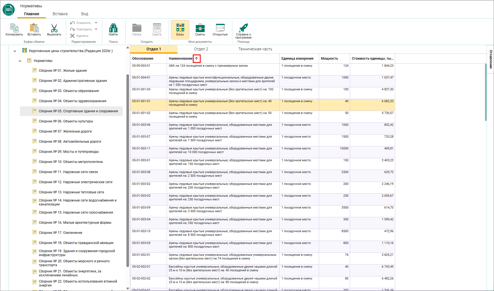This screenshot has width=494, height=291.
Task: Click the application logo icon at top-left
Action: click(x=9, y=10)
